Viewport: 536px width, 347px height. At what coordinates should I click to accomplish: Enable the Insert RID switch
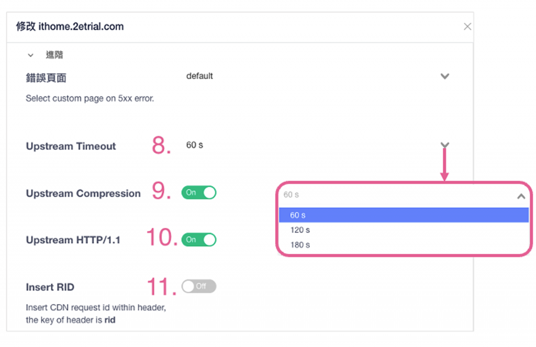pos(199,286)
